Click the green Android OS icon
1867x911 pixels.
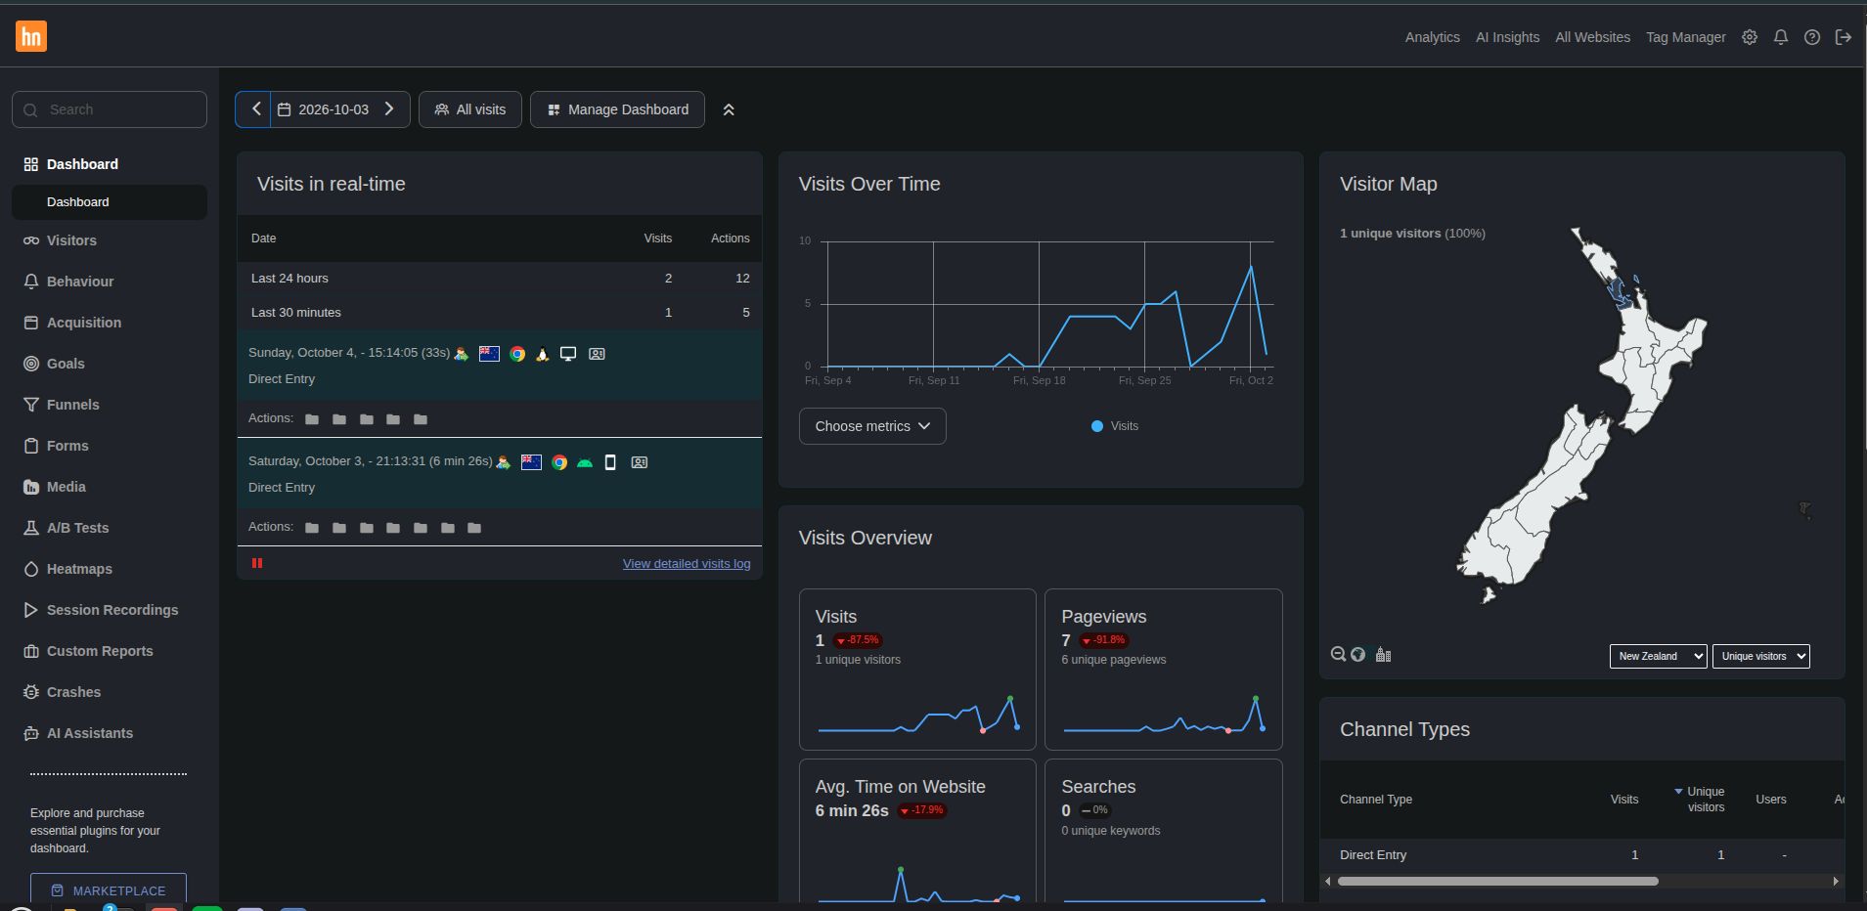(585, 462)
